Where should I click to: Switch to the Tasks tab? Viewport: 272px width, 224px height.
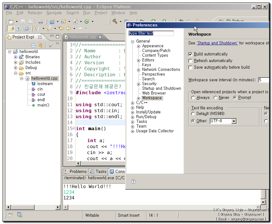tap(98, 172)
